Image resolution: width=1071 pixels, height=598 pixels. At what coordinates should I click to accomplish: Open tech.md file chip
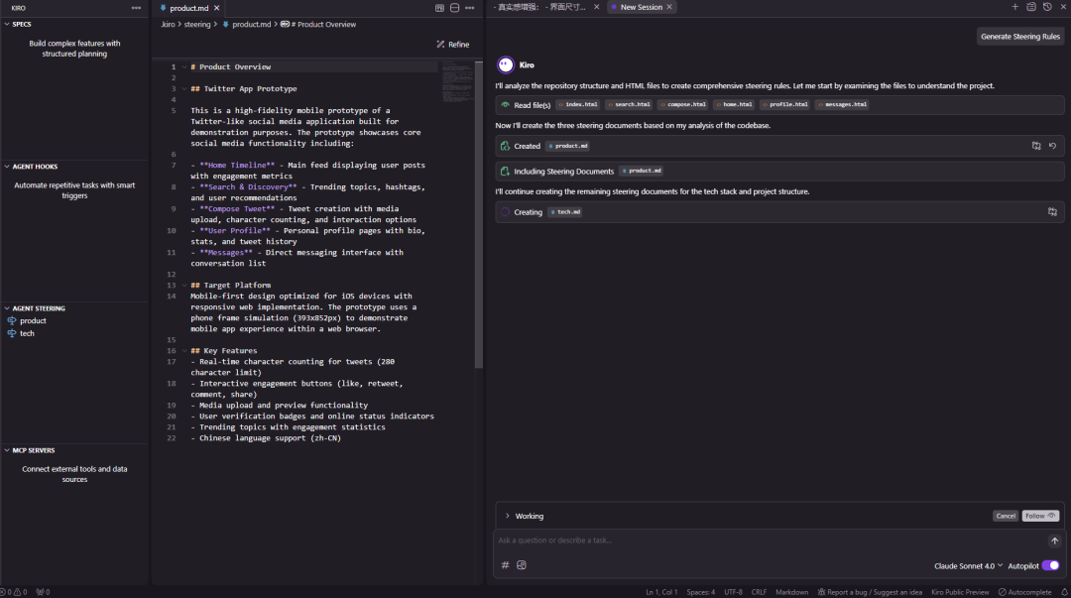click(x=565, y=212)
